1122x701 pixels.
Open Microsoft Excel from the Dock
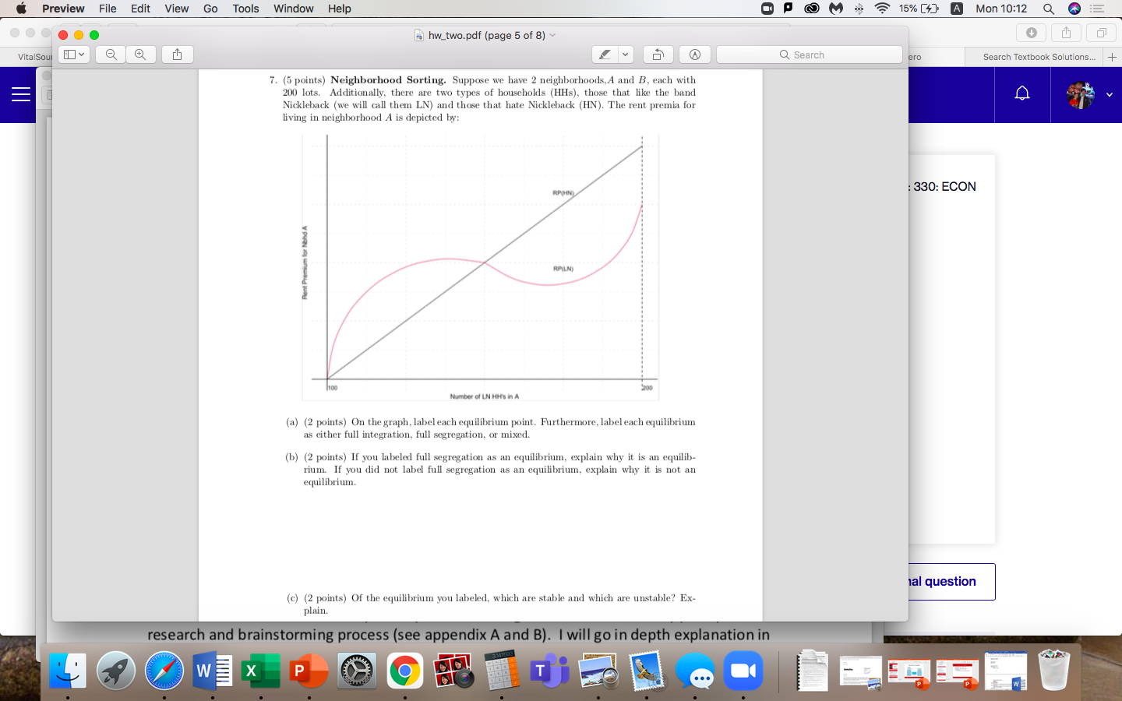pyautogui.click(x=260, y=671)
